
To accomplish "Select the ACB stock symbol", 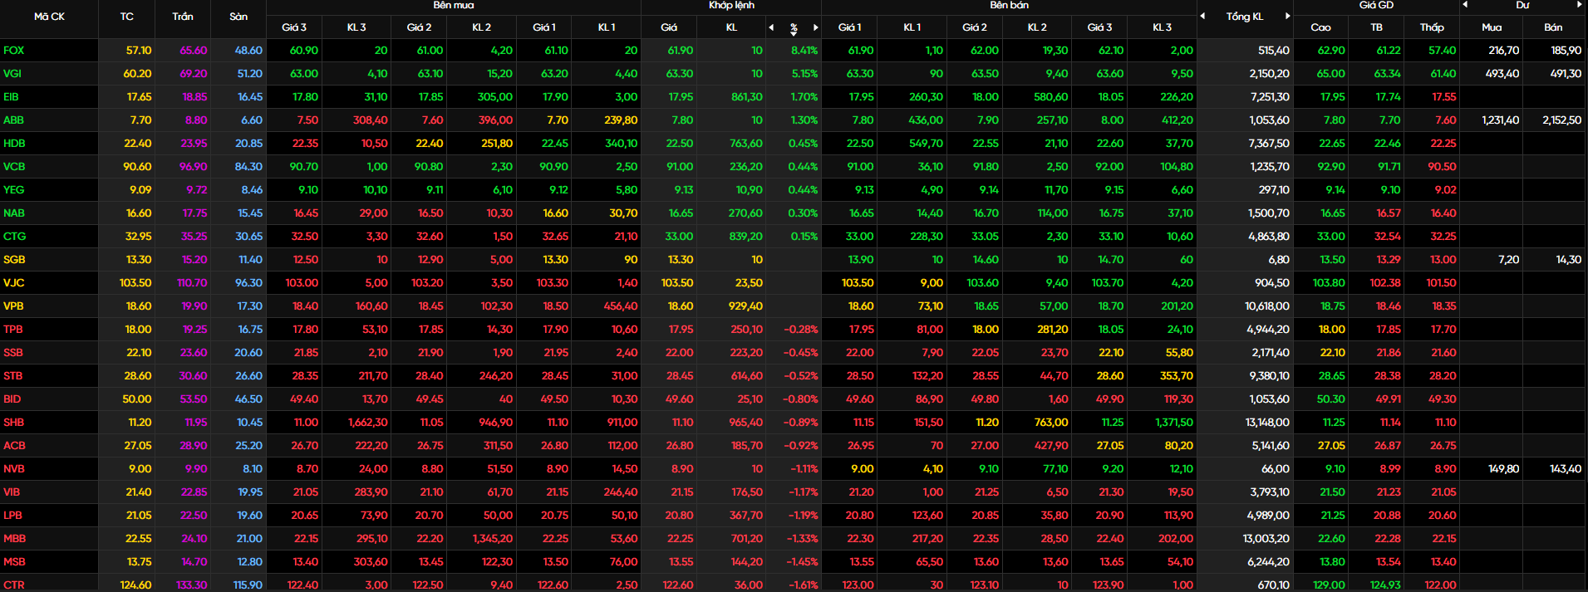I will (14, 446).
